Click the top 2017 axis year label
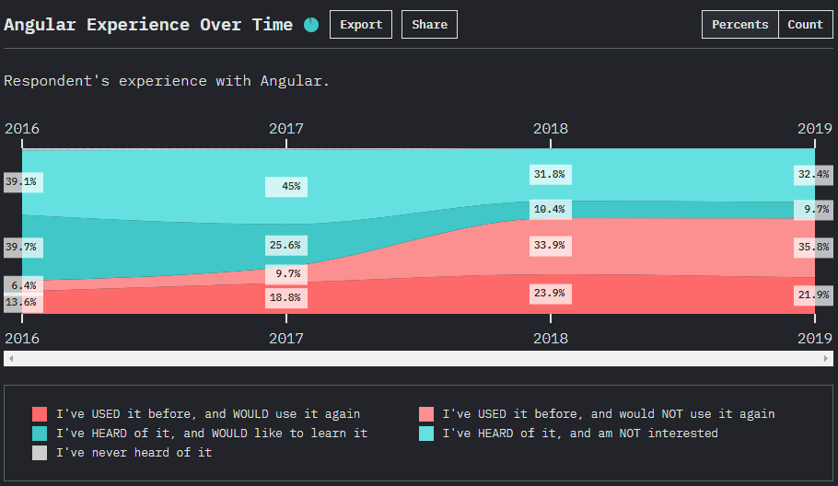 [x=285, y=129]
